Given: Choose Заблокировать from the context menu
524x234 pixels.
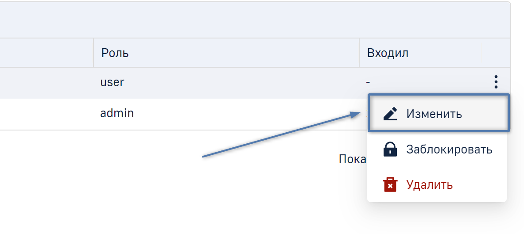Looking at the screenshot, I should click(x=449, y=150).
